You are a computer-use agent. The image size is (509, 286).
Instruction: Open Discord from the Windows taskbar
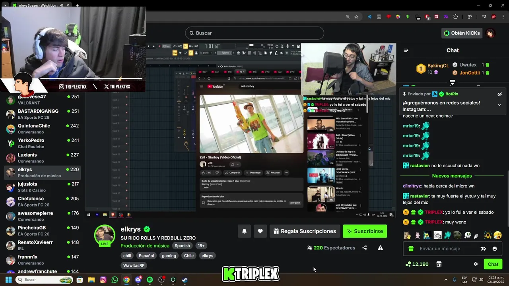tap(138, 280)
